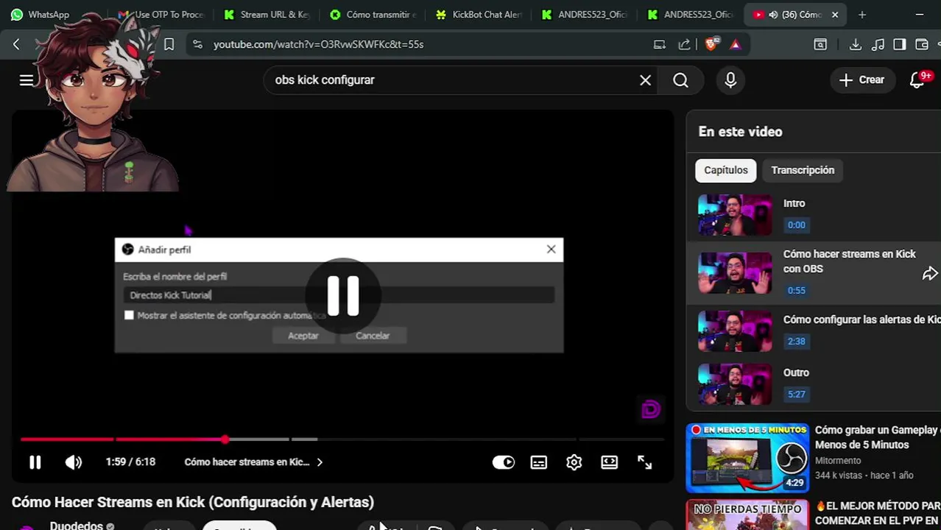Switch to the 'KickBot Chat Alert' tab
Viewport: 941px width, 530px height.
point(480,15)
